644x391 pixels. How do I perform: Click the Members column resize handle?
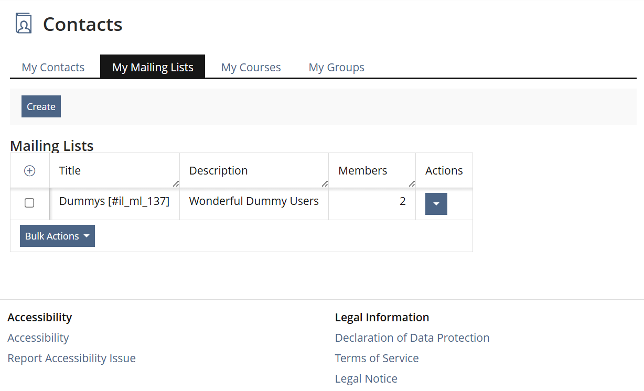(x=412, y=183)
